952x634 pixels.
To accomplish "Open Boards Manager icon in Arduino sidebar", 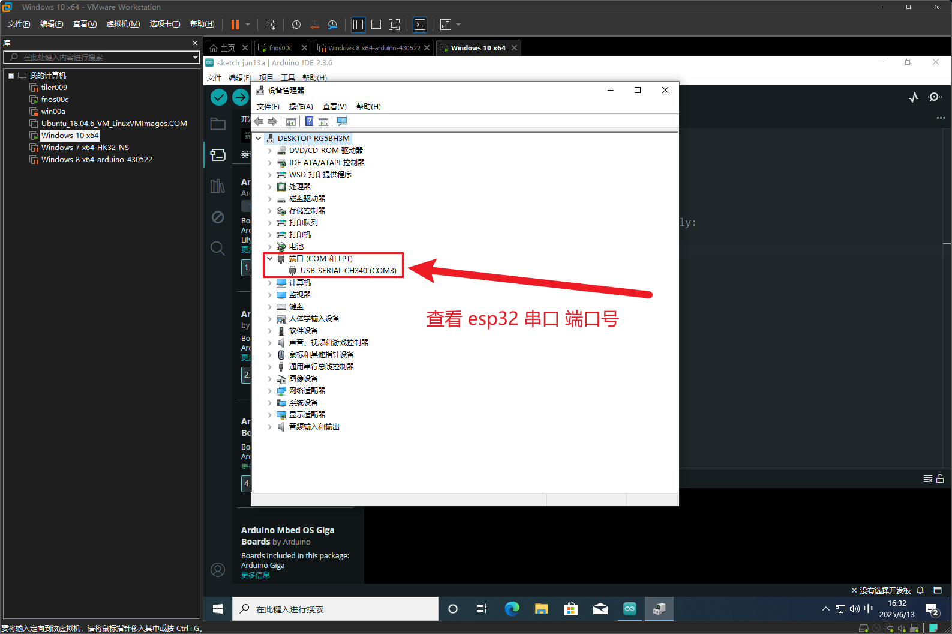I will 218,155.
